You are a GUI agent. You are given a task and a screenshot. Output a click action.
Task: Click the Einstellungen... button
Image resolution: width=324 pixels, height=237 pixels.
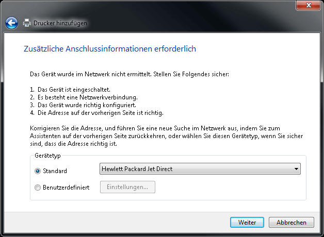127,187
